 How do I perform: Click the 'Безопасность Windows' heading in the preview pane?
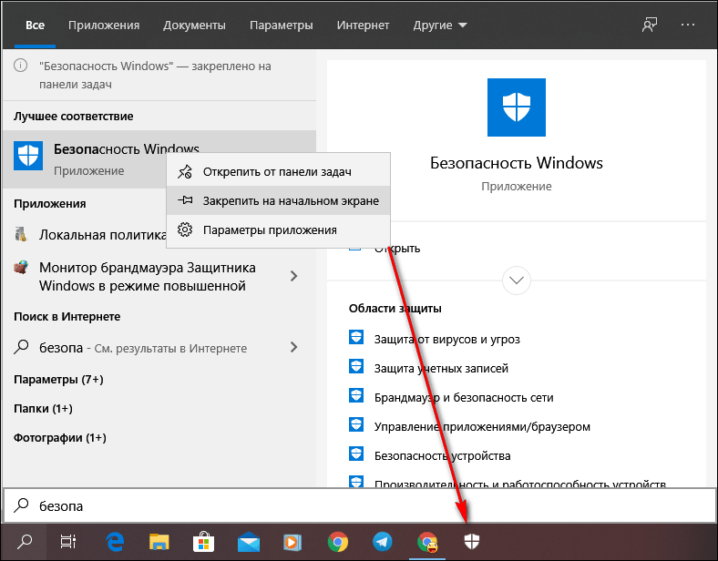(x=516, y=163)
